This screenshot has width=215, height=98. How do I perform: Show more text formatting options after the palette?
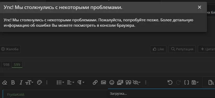[47, 82]
